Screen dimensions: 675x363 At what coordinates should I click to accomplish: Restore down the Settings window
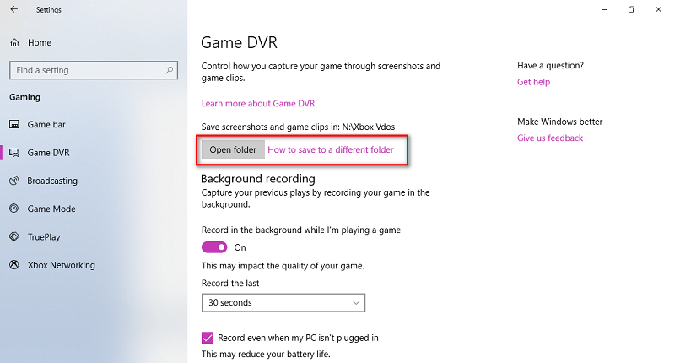pos(631,9)
